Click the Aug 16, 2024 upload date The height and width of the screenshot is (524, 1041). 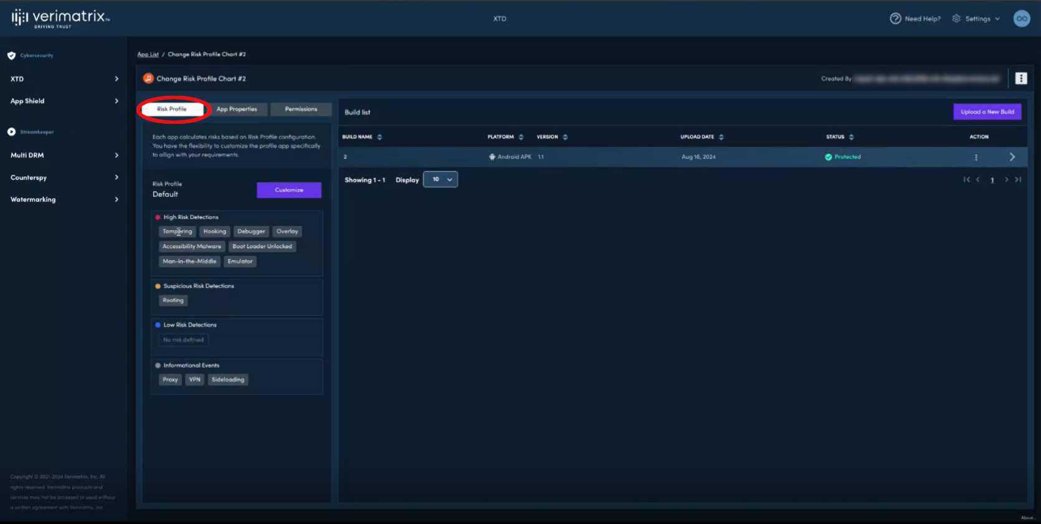pos(698,157)
